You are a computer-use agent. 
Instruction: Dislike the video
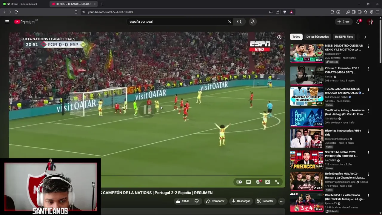pyautogui.click(x=197, y=201)
